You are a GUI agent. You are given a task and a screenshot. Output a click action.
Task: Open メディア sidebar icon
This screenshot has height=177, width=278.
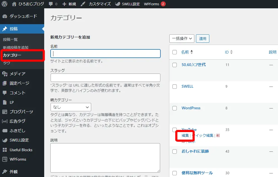tap(5, 74)
